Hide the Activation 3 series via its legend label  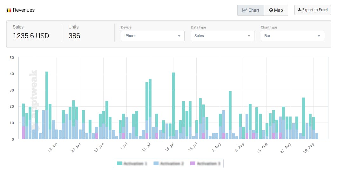pyautogui.click(x=208, y=163)
